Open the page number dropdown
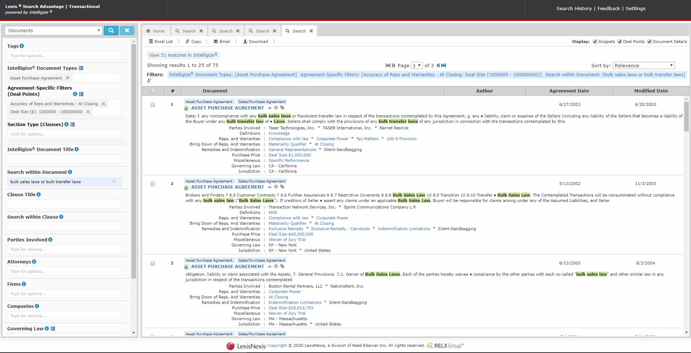The width and height of the screenshot is (691, 353). click(417, 65)
